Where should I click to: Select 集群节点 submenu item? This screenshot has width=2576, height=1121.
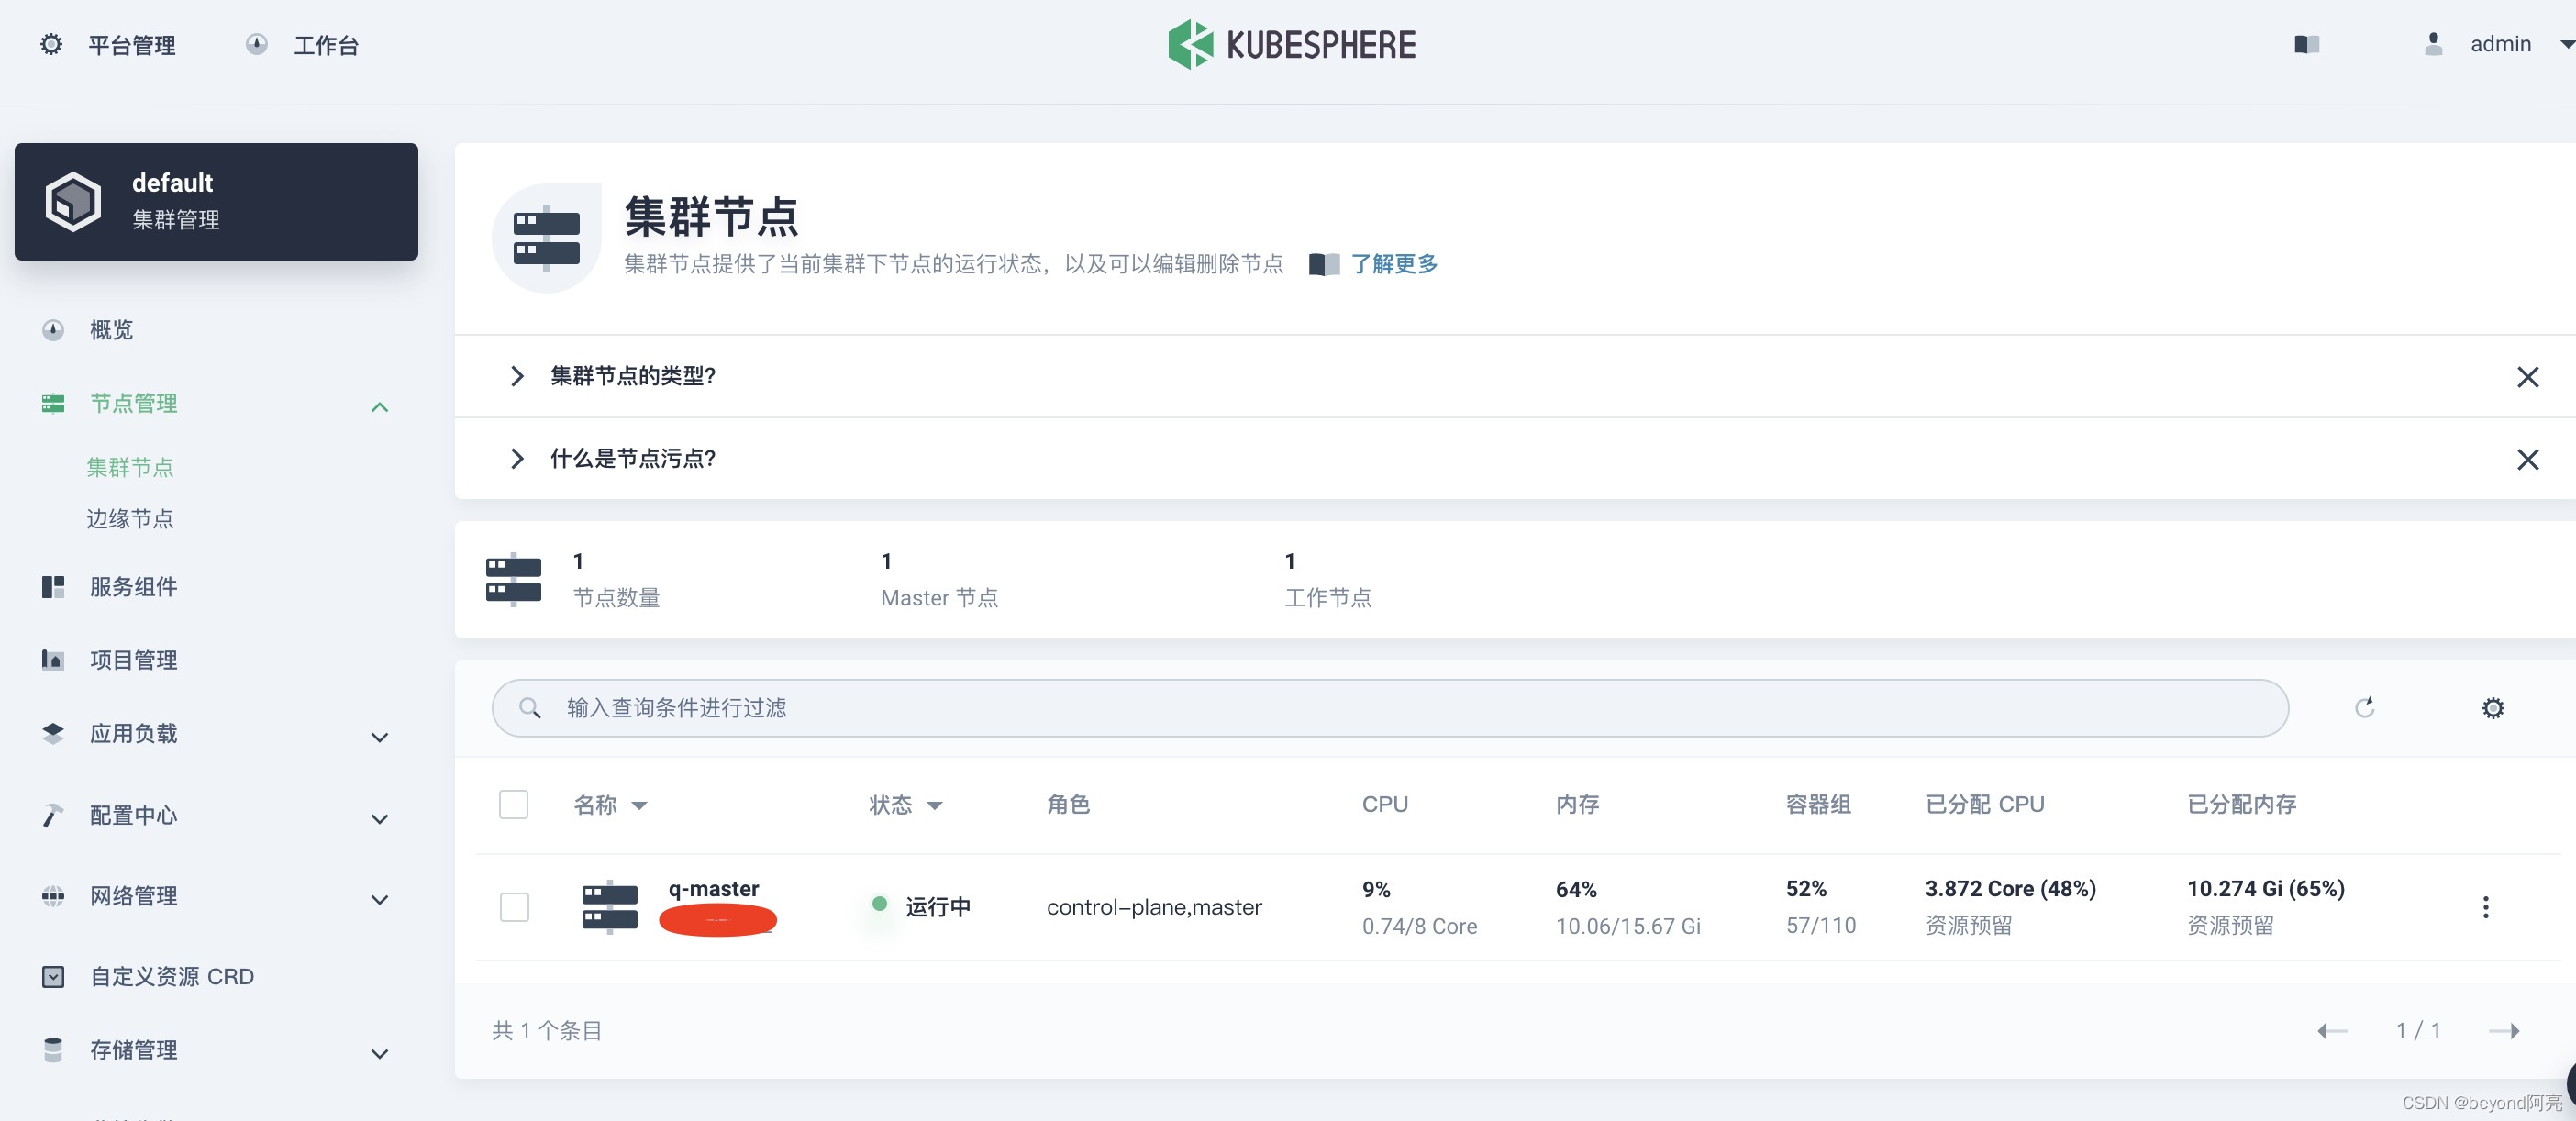point(130,467)
